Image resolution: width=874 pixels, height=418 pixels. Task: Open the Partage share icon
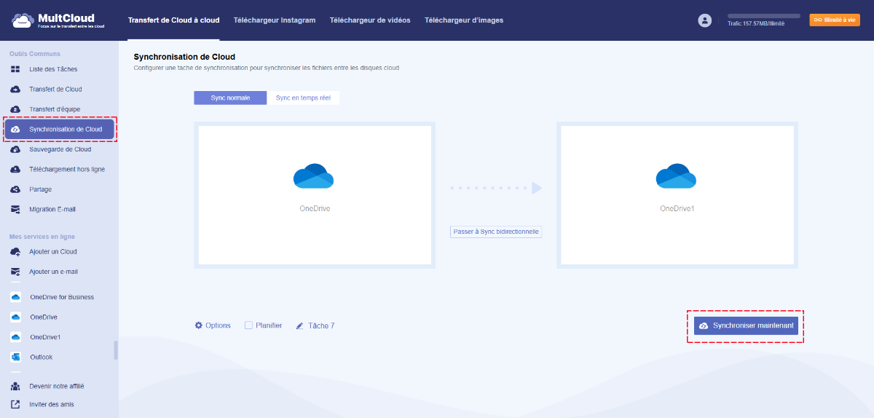(15, 189)
